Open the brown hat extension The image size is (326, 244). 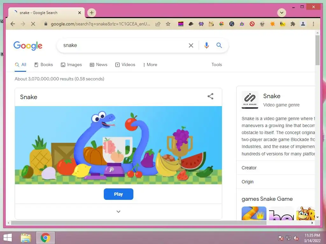[x=191, y=24]
